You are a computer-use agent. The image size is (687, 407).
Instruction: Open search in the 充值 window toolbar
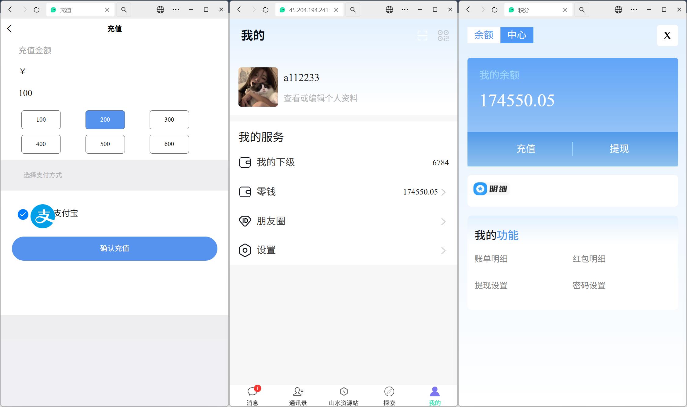point(124,10)
